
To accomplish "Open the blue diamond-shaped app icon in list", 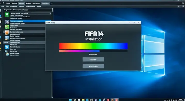I will coord(7,47).
